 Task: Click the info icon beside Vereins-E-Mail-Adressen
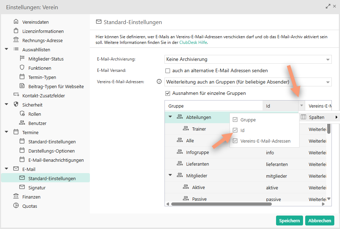tap(159, 82)
